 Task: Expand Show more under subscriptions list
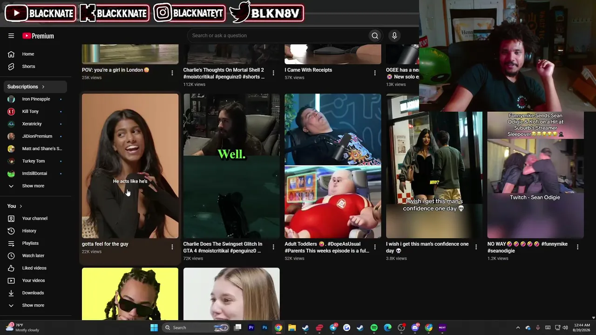coord(34,186)
